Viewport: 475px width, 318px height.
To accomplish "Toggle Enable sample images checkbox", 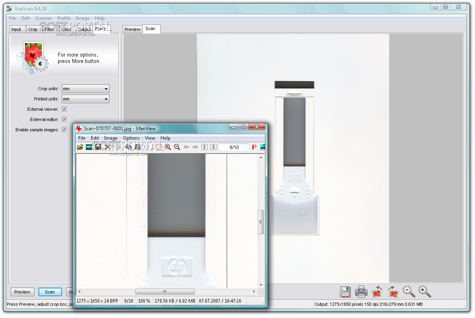I will 64,130.
